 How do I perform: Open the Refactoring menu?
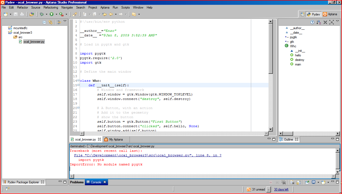(51, 7)
